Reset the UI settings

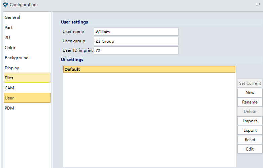coord(250,139)
